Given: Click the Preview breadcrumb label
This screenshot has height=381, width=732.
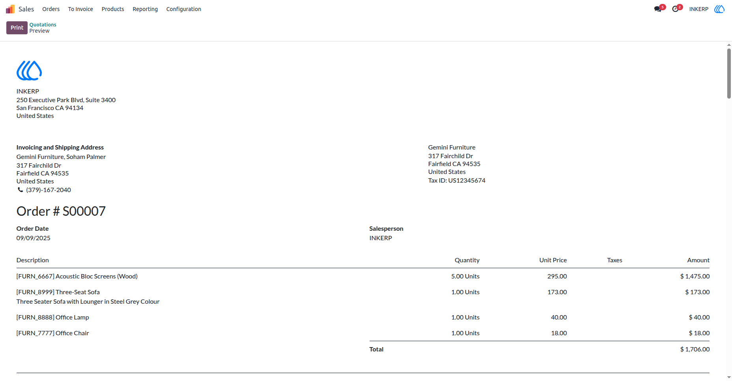Looking at the screenshot, I should [x=39, y=31].
